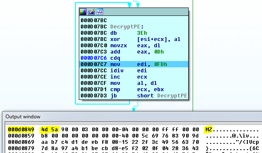Image resolution: width=262 pixels, height=153 pixels.
Task: Click address 000d0879 in Output window
Action: click(21, 148)
